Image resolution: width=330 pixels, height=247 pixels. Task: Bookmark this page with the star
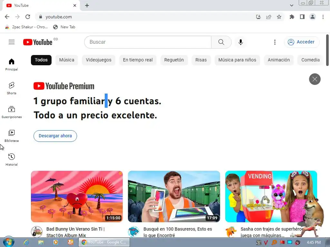(279, 17)
